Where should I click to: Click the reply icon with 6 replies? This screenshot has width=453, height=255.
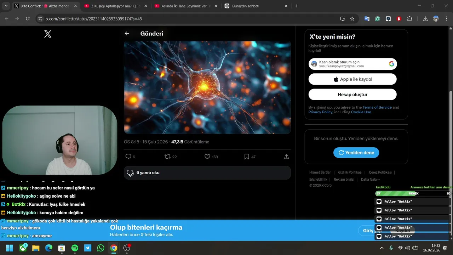coord(128,157)
